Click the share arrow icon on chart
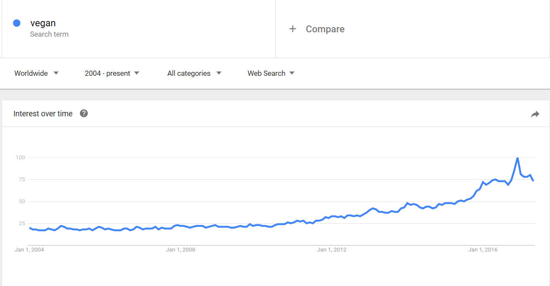Viewport: 550px width, 286px height. point(535,114)
